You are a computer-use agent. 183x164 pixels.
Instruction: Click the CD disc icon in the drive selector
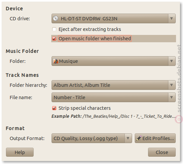(56, 18)
